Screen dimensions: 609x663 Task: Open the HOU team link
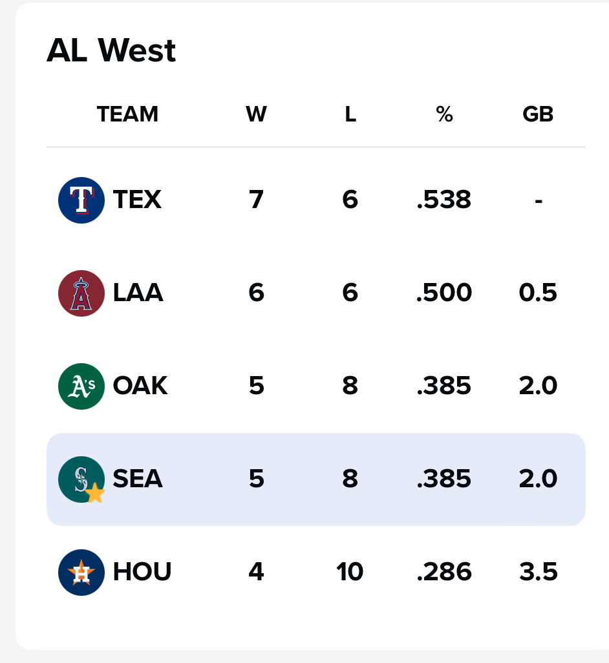click(x=142, y=573)
